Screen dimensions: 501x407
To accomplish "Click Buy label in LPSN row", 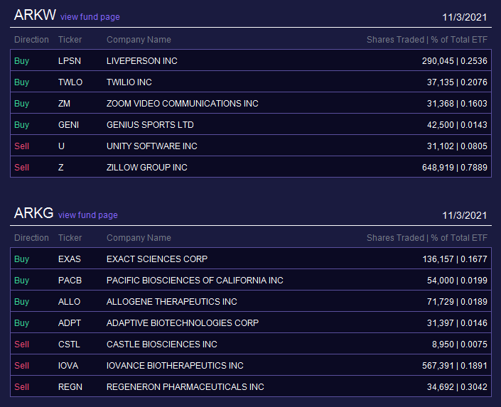I will 22,60.
